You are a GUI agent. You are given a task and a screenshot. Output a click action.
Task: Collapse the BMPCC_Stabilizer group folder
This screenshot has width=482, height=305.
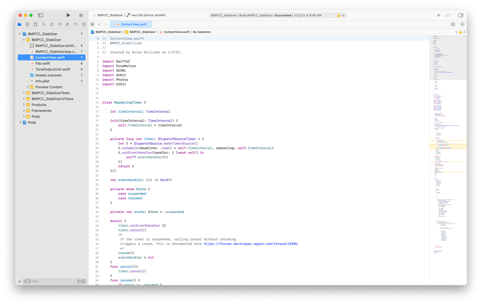coord(24,40)
